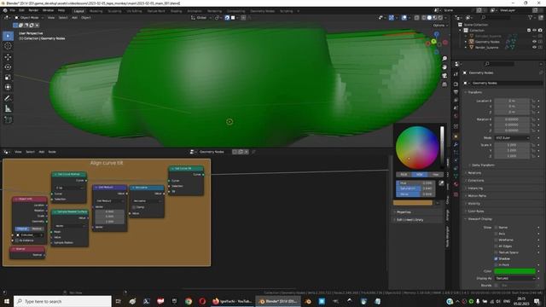This screenshot has height=307, width=546.
Task: Expand the Delta Transform panel
Action: 483,165
